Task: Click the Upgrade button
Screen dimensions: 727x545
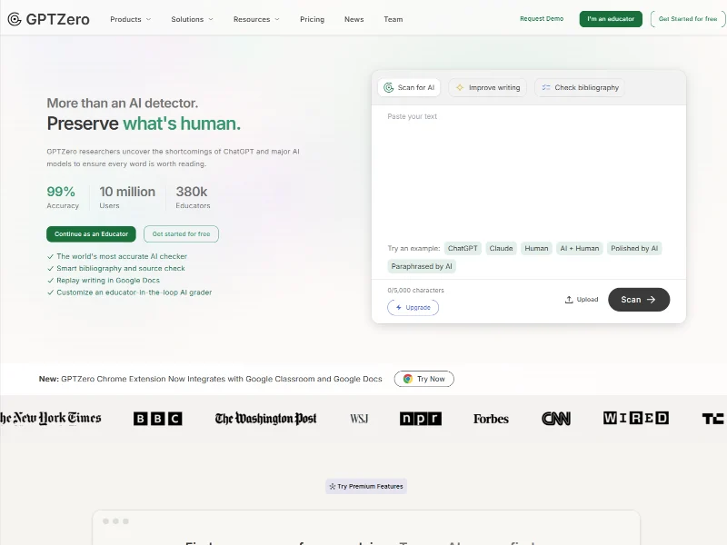Action: (413, 307)
